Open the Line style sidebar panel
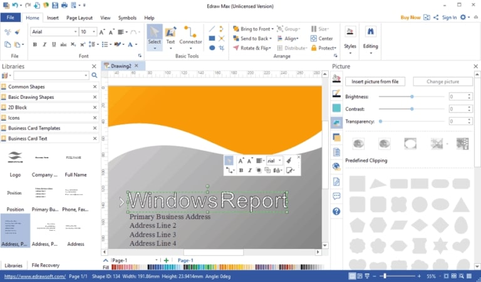This screenshot has height=282, width=481. click(x=336, y=93)
